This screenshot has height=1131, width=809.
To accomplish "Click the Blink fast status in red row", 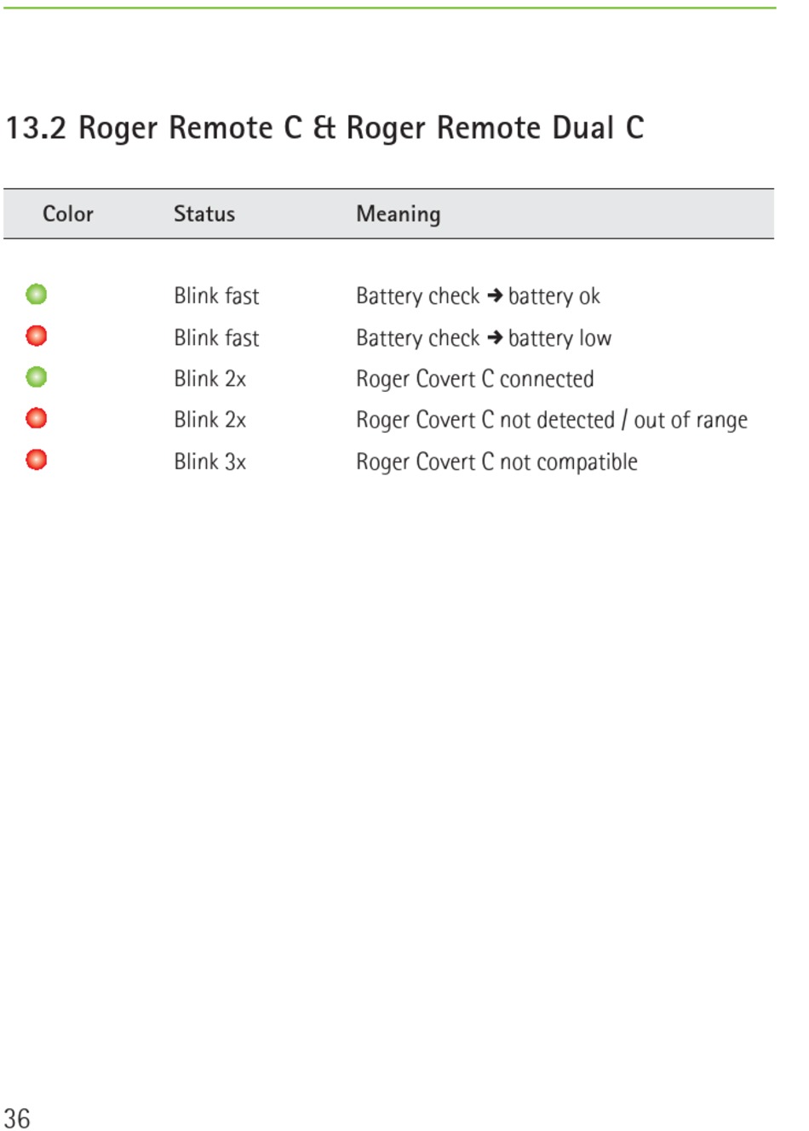I will point(216,337).
